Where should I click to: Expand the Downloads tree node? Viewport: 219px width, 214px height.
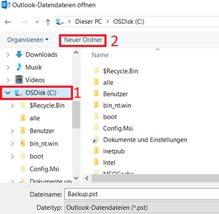coord(8,55)
